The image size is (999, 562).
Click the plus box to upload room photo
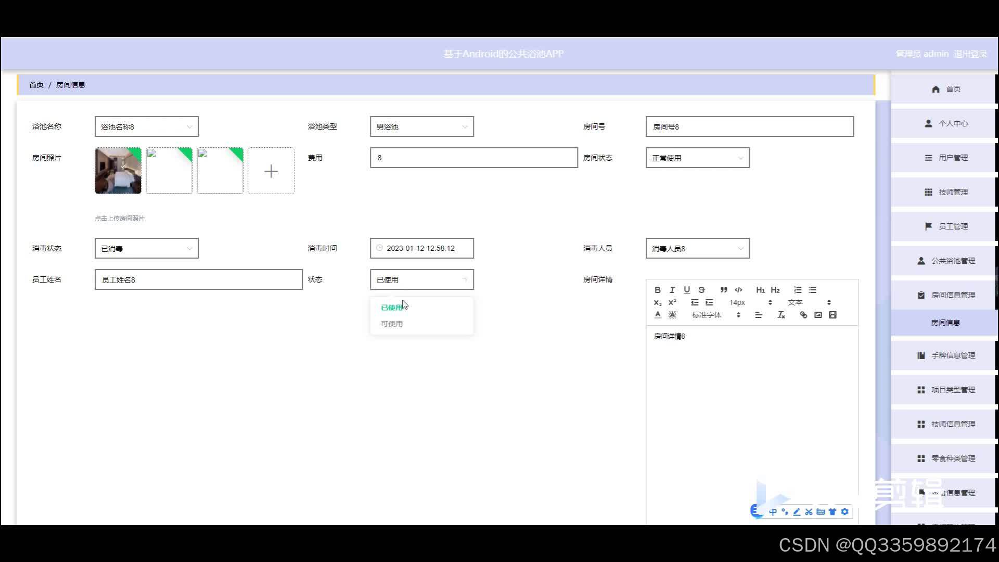pos(271,171)
